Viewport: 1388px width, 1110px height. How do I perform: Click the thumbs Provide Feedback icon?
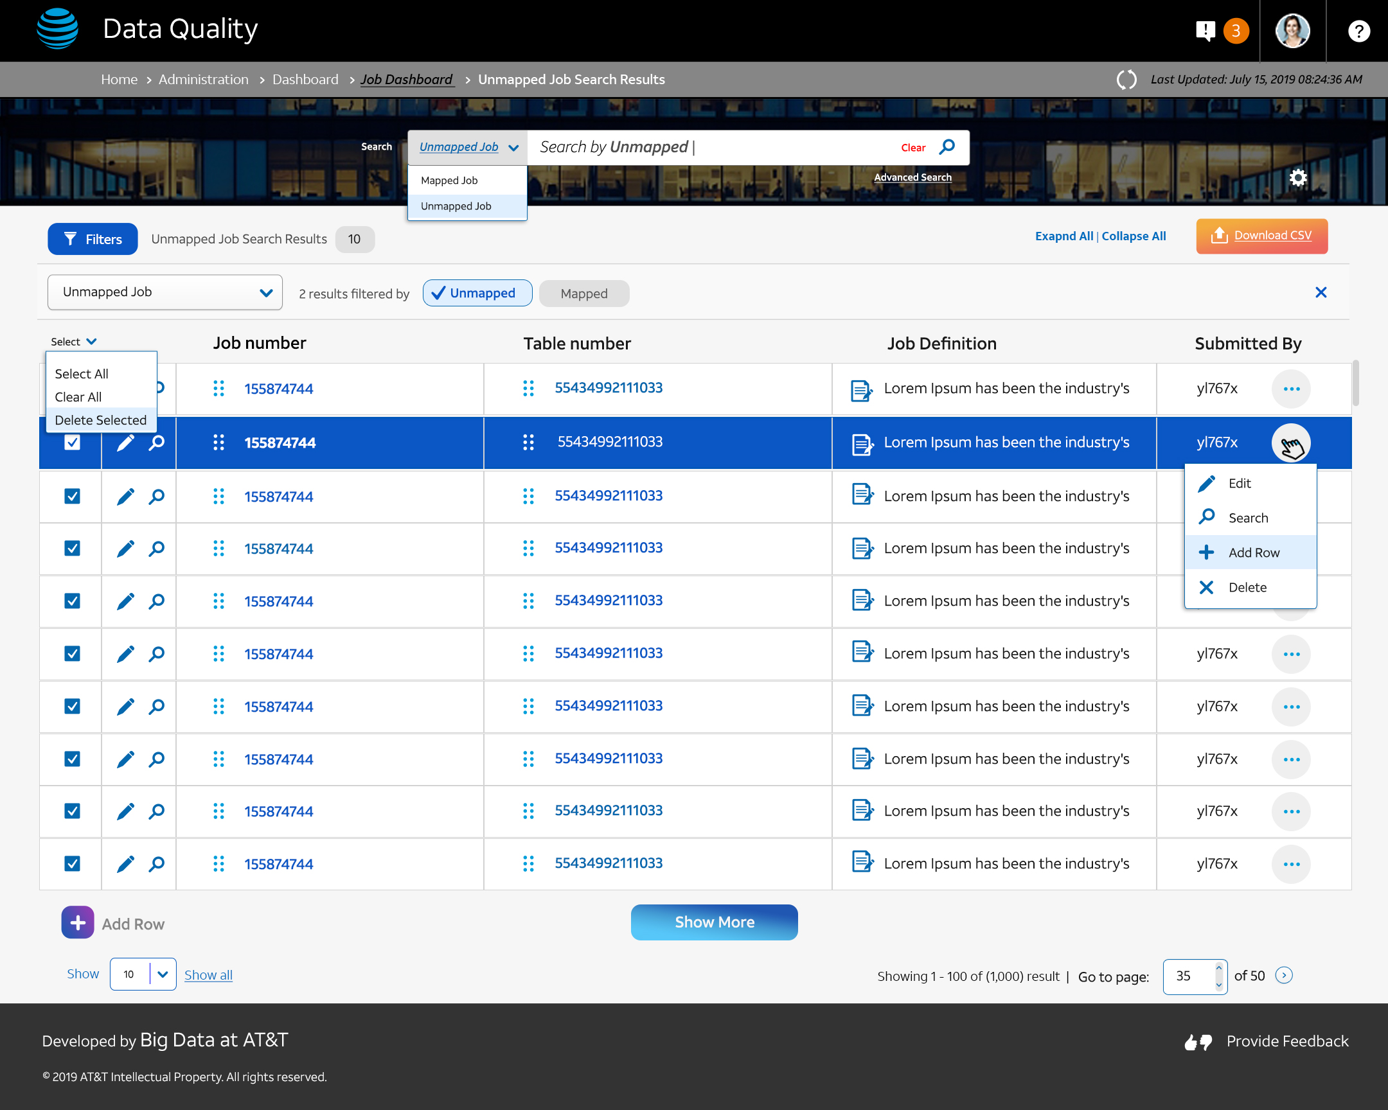click(1198, 1042)
